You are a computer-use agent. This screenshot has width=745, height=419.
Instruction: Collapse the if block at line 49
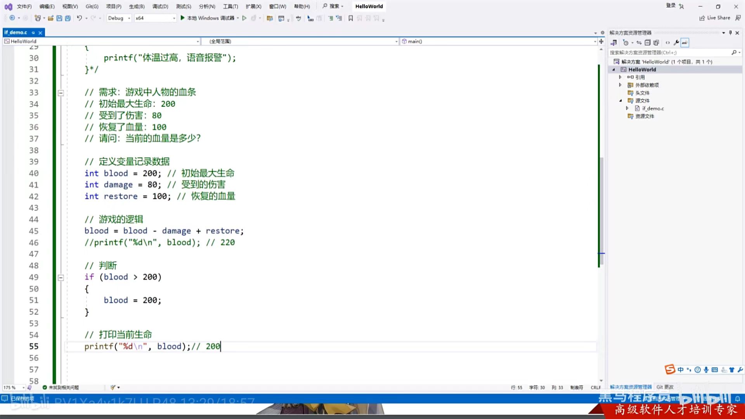tap(61, 277)
